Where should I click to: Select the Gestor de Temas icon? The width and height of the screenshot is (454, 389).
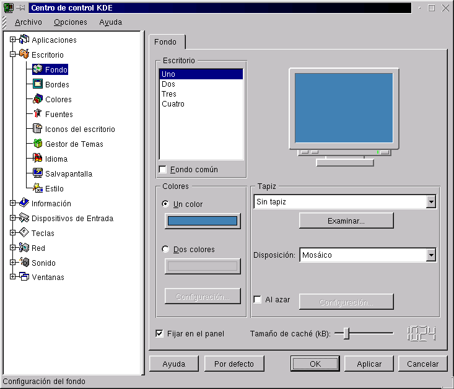37,144
